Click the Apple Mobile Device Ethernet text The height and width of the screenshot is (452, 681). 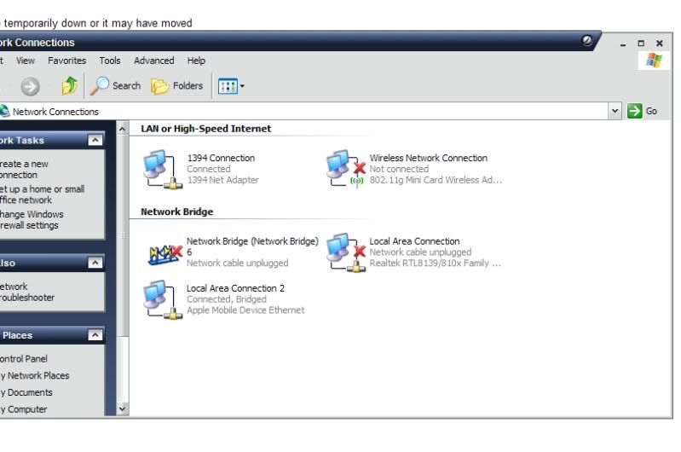click(x=245, y=310)
